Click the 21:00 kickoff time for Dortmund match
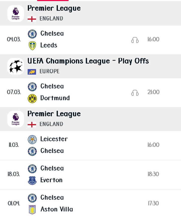The height and width of the screenshot is (216, 181). coord(153,92)
